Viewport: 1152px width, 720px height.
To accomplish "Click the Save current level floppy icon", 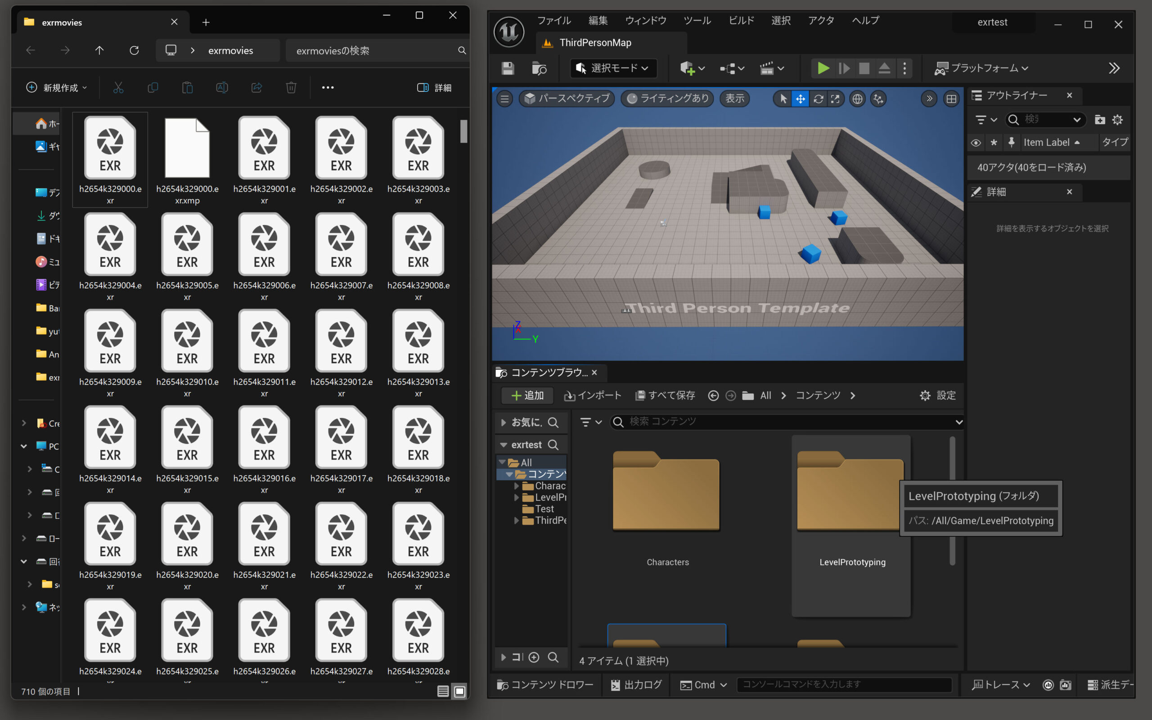I will pyautogui.click(x=508, y=68).
